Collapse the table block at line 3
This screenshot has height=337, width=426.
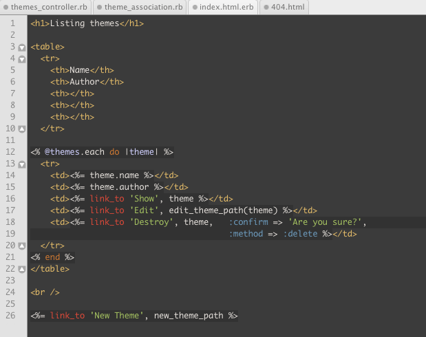tap(21, 47)
